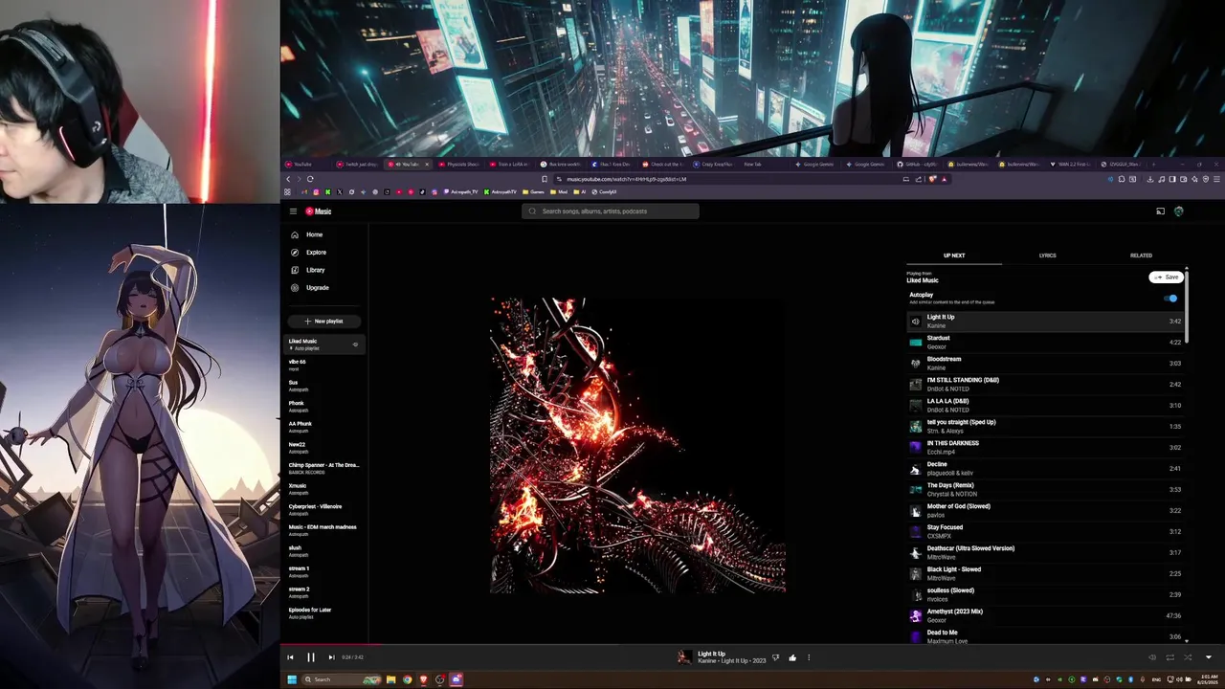Open the Liked Music playlist
Screen dimensions: 1225x689
point(323,344)
